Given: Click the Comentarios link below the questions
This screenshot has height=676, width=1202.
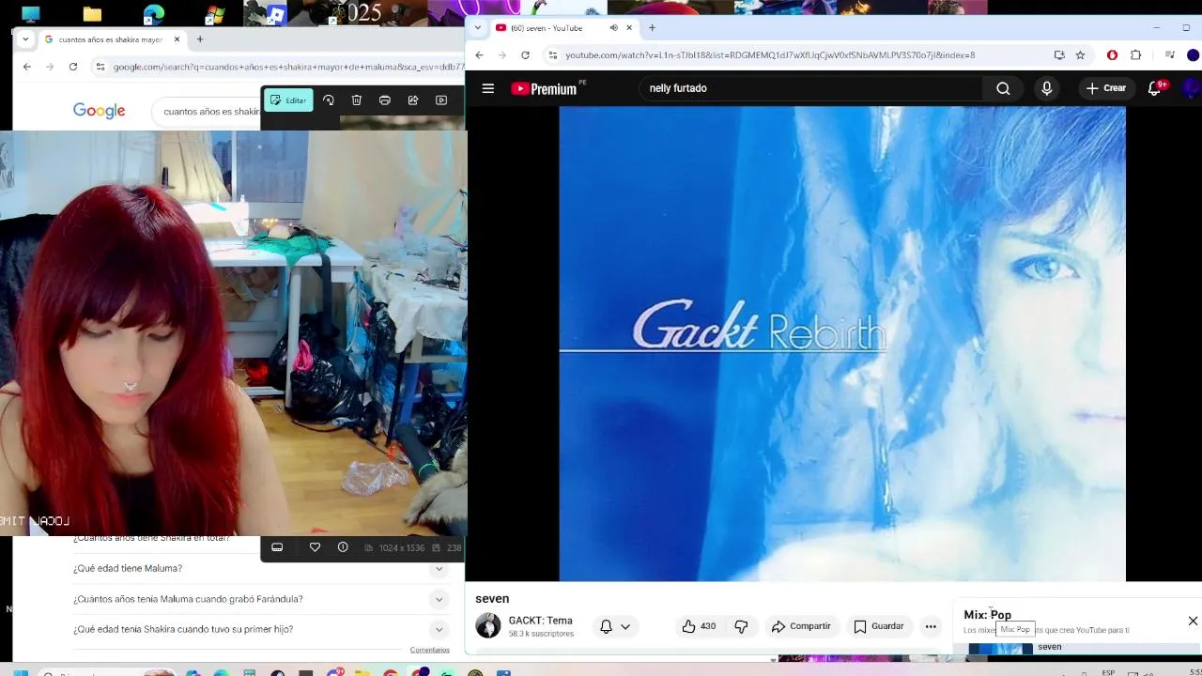Looking at the screenshot, I should (x=429, y=650).
